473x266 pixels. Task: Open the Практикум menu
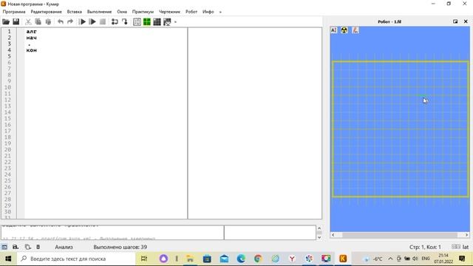pyautogui.click(x=143, y=12)
